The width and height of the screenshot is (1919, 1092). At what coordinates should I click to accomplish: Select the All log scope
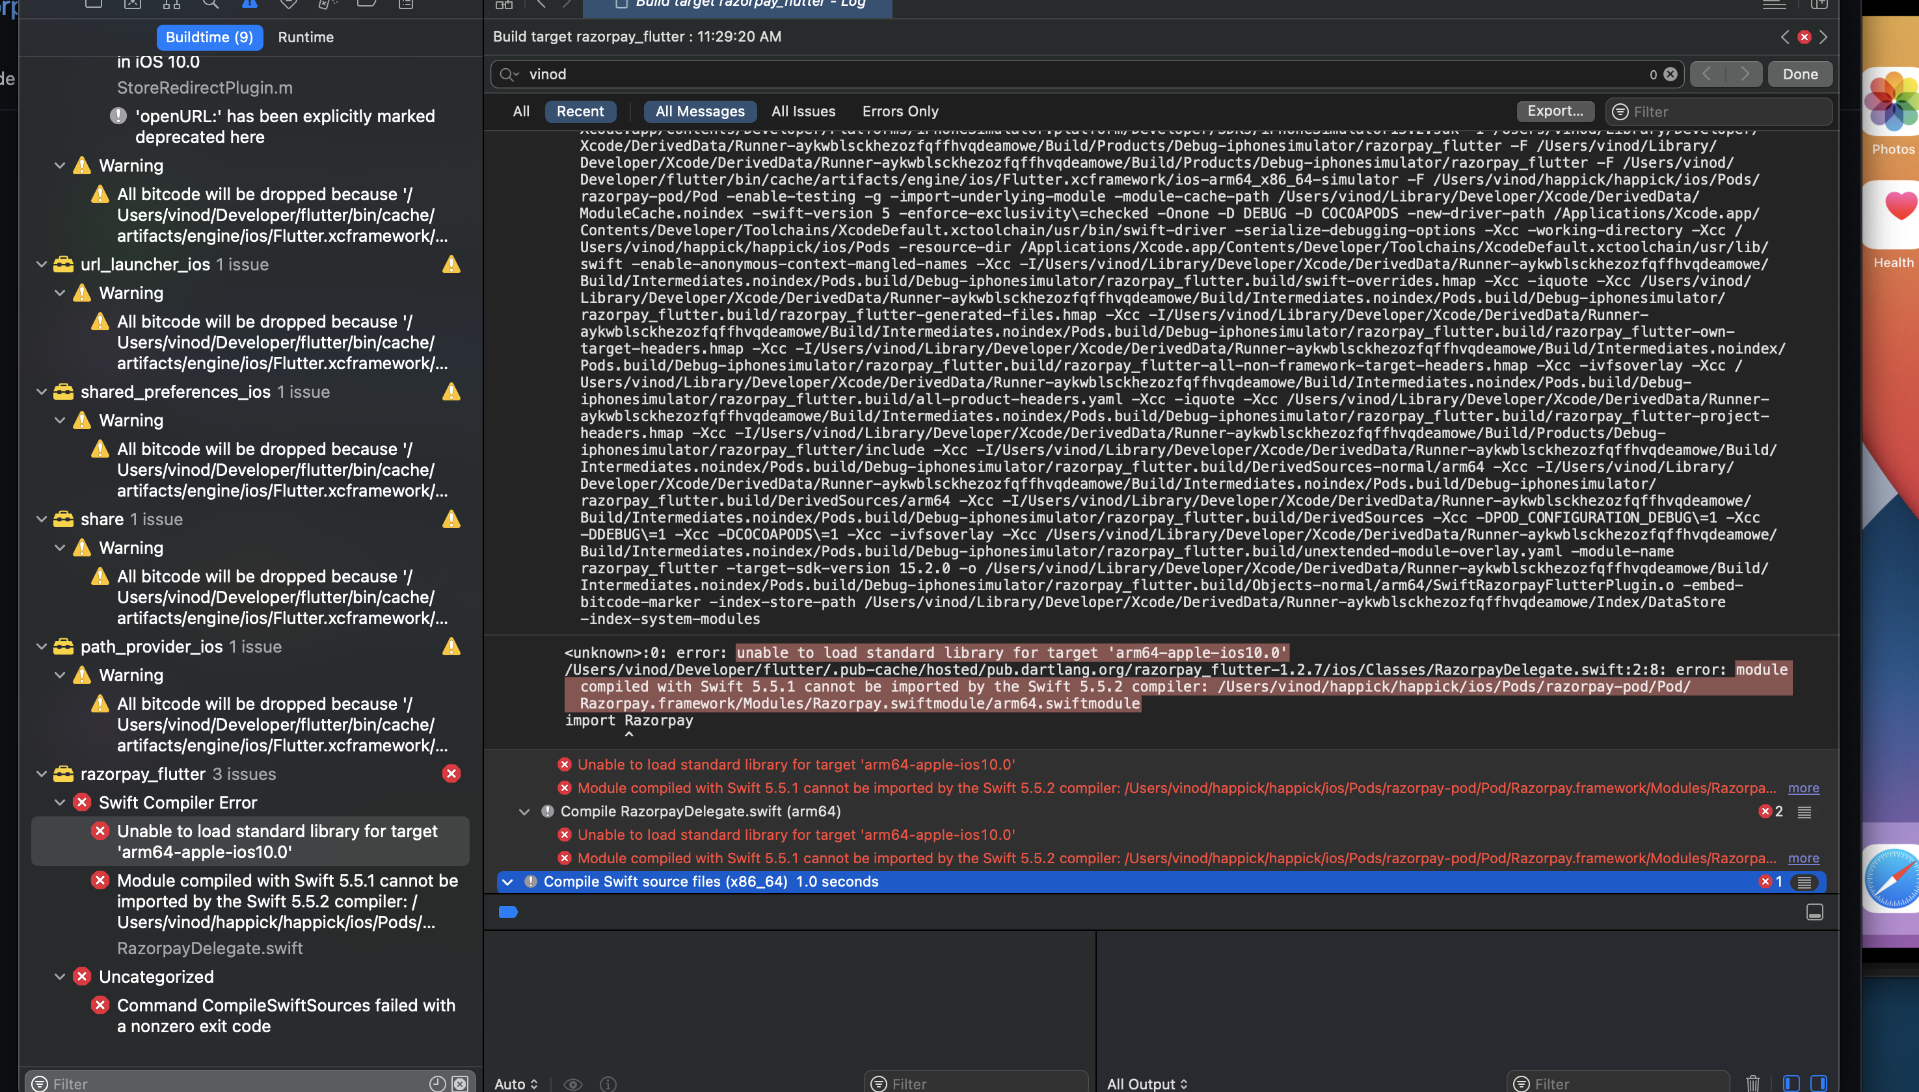coord(521,111)
